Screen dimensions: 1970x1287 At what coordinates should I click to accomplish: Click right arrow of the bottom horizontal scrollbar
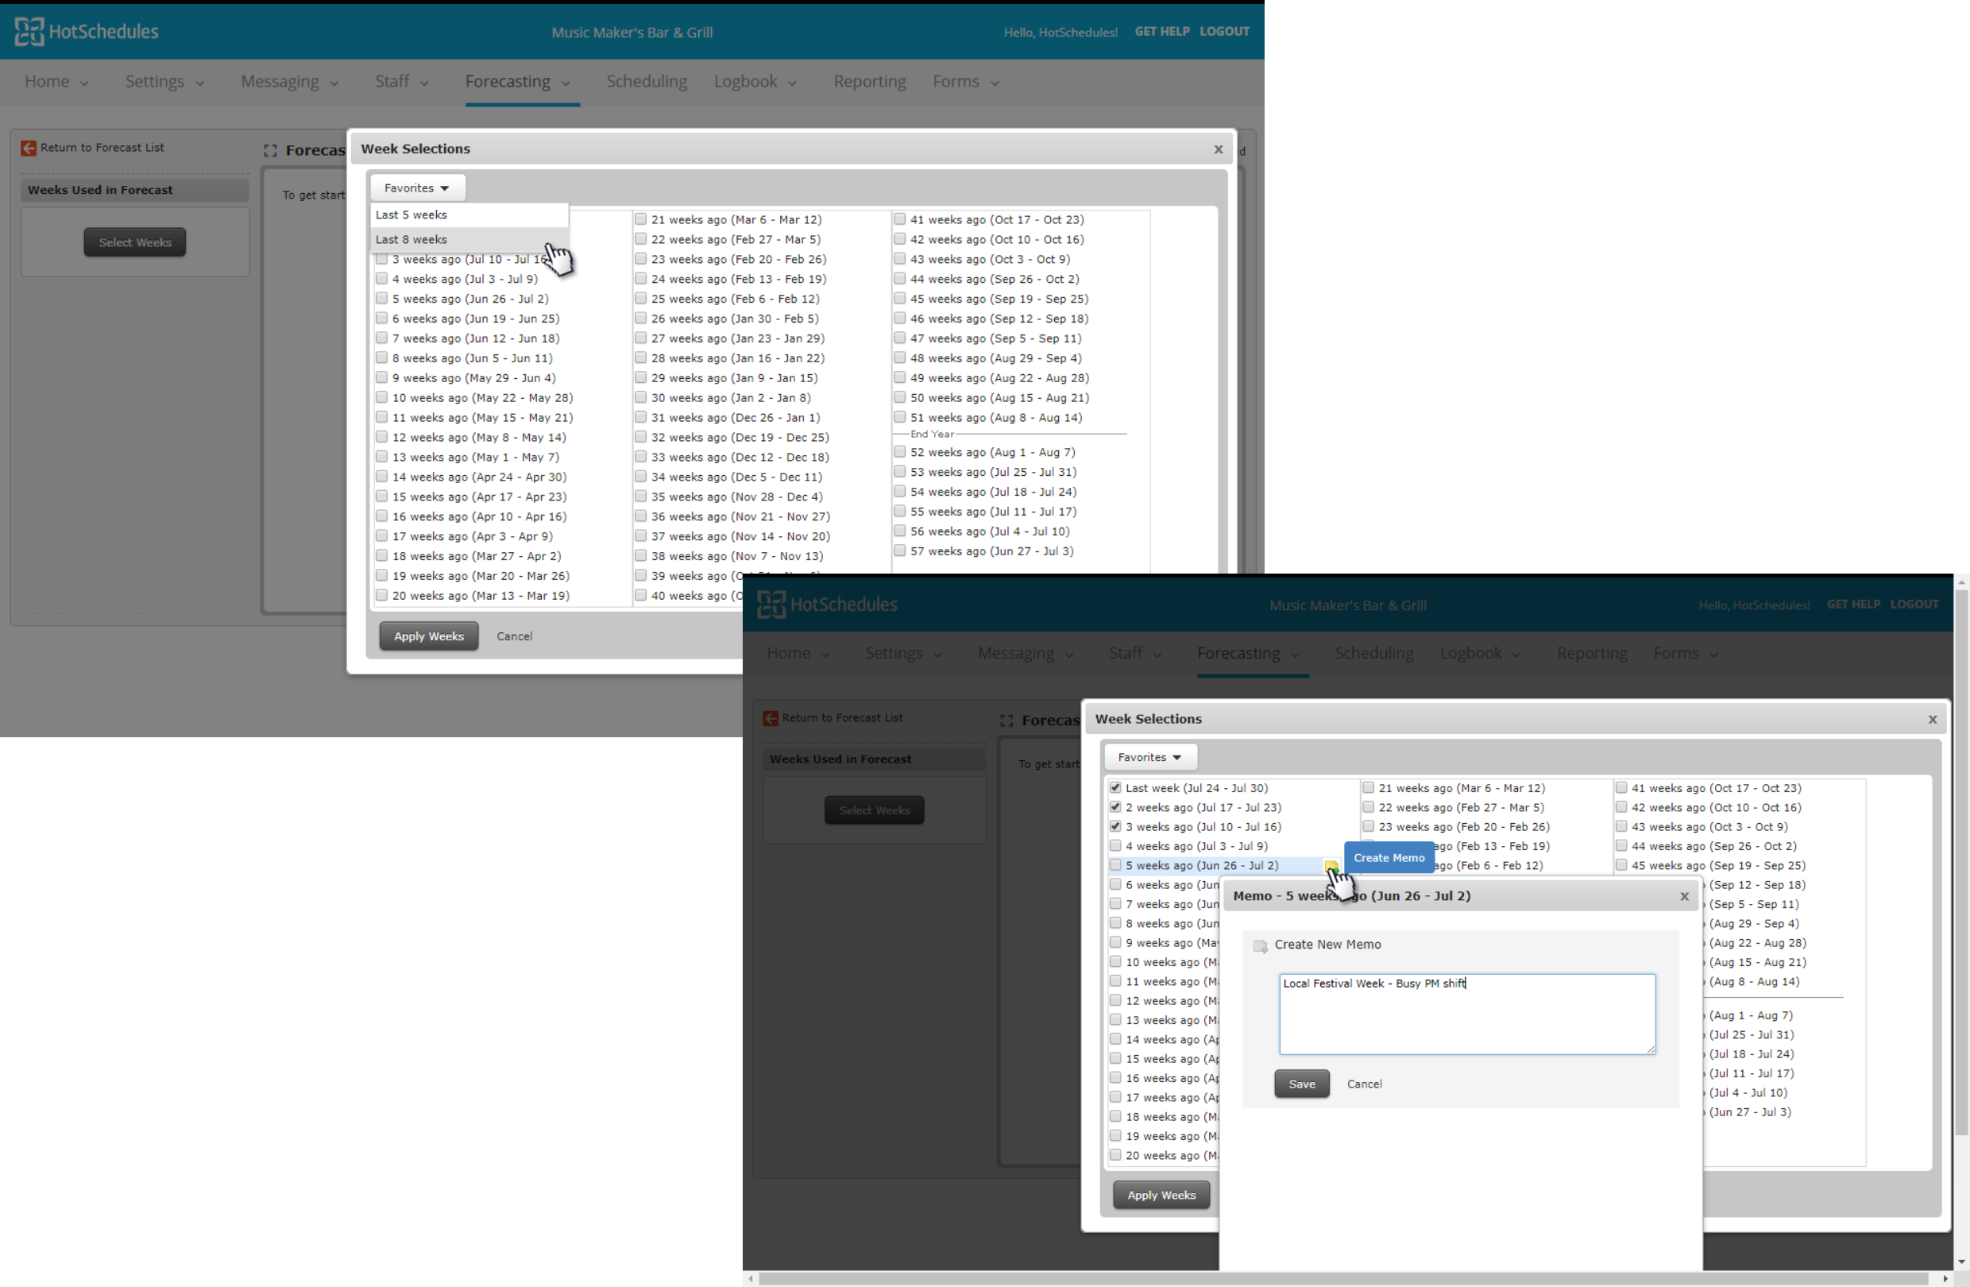pos(1945,1279)
